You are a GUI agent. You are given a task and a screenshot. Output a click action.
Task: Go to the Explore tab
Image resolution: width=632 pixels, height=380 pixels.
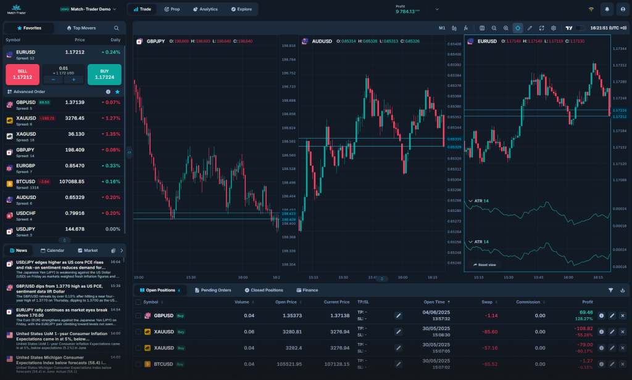[x=241, y=9]
